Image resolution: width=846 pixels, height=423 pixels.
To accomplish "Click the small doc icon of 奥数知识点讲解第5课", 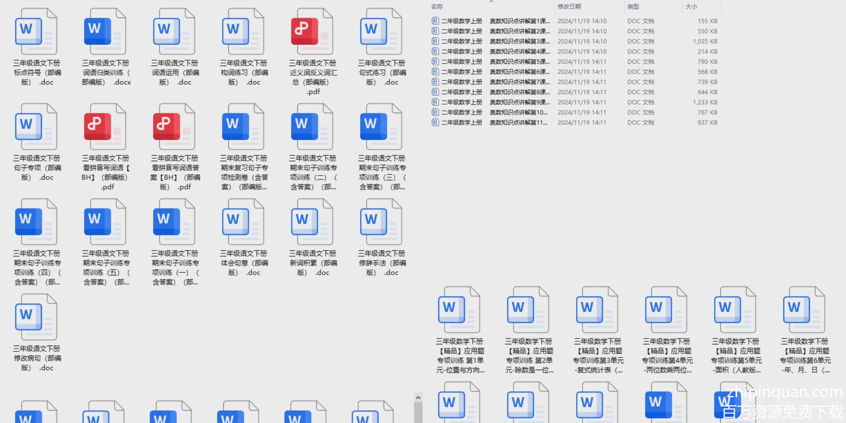I will click(435, 61).
